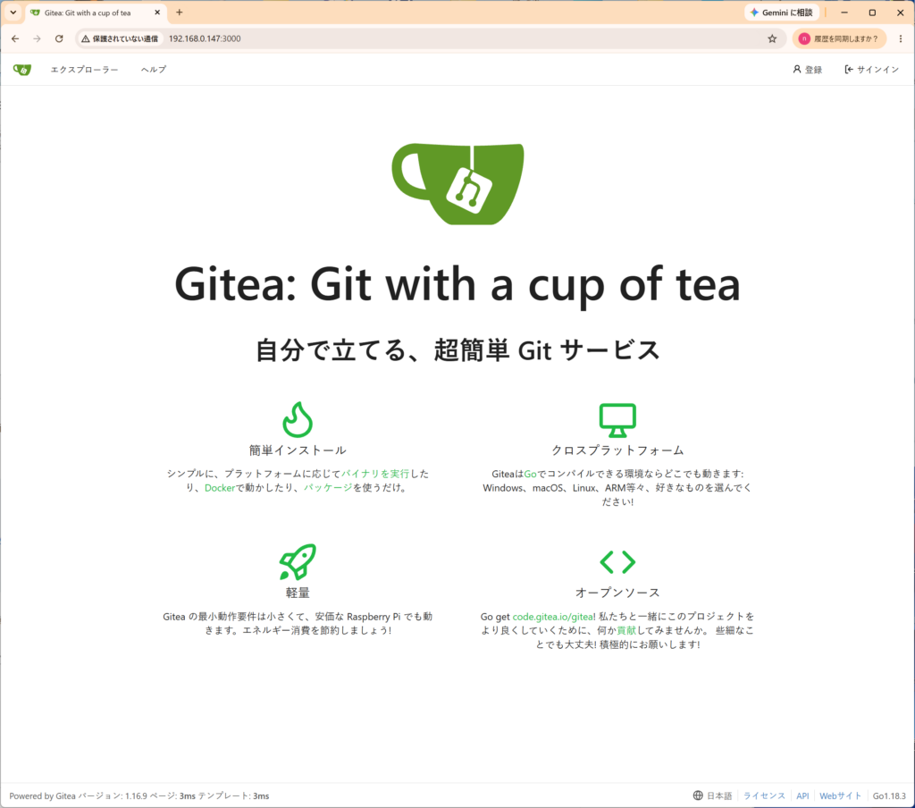Minimize the Chrome window

[844, 13]
